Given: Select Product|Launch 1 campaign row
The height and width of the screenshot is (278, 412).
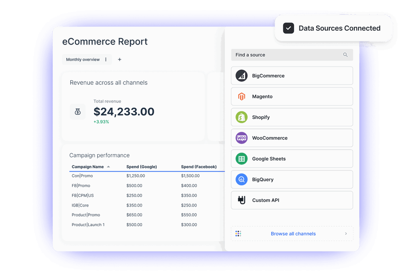Looking at the screenshot, I should click(147, 225).
